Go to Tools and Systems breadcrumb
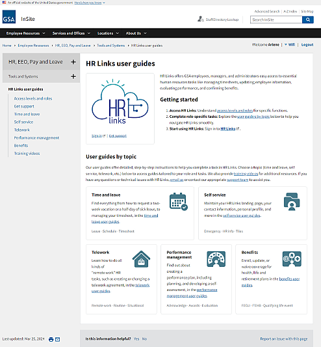This screenshot has width=321, height=347. tap(111, 46)
